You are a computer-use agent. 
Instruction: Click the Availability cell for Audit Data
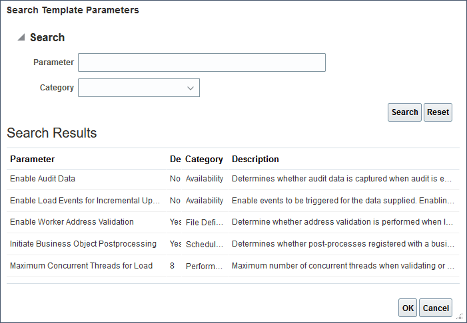tap(205, 179)
